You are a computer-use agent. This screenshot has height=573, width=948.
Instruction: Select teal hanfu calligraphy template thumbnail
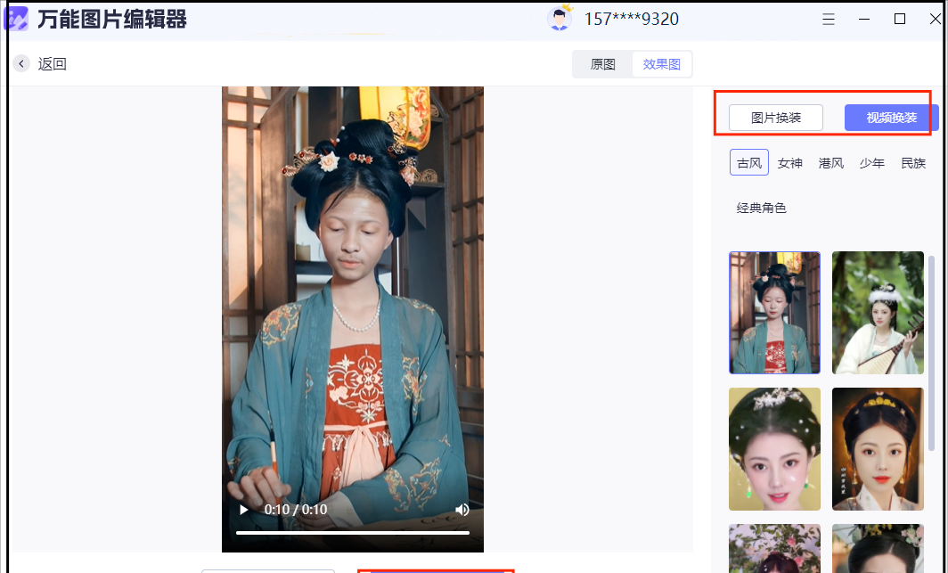(x=774, y=313)
